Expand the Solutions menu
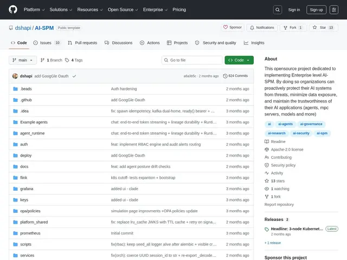347x260 pixels. click(61, 10)
